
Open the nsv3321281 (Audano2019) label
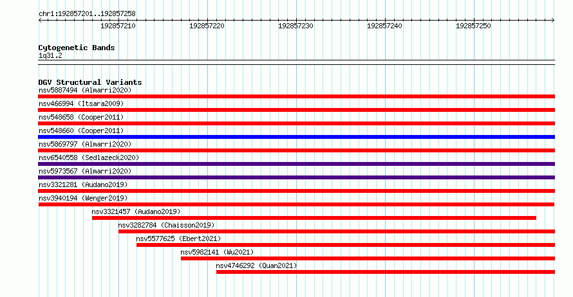83,184
